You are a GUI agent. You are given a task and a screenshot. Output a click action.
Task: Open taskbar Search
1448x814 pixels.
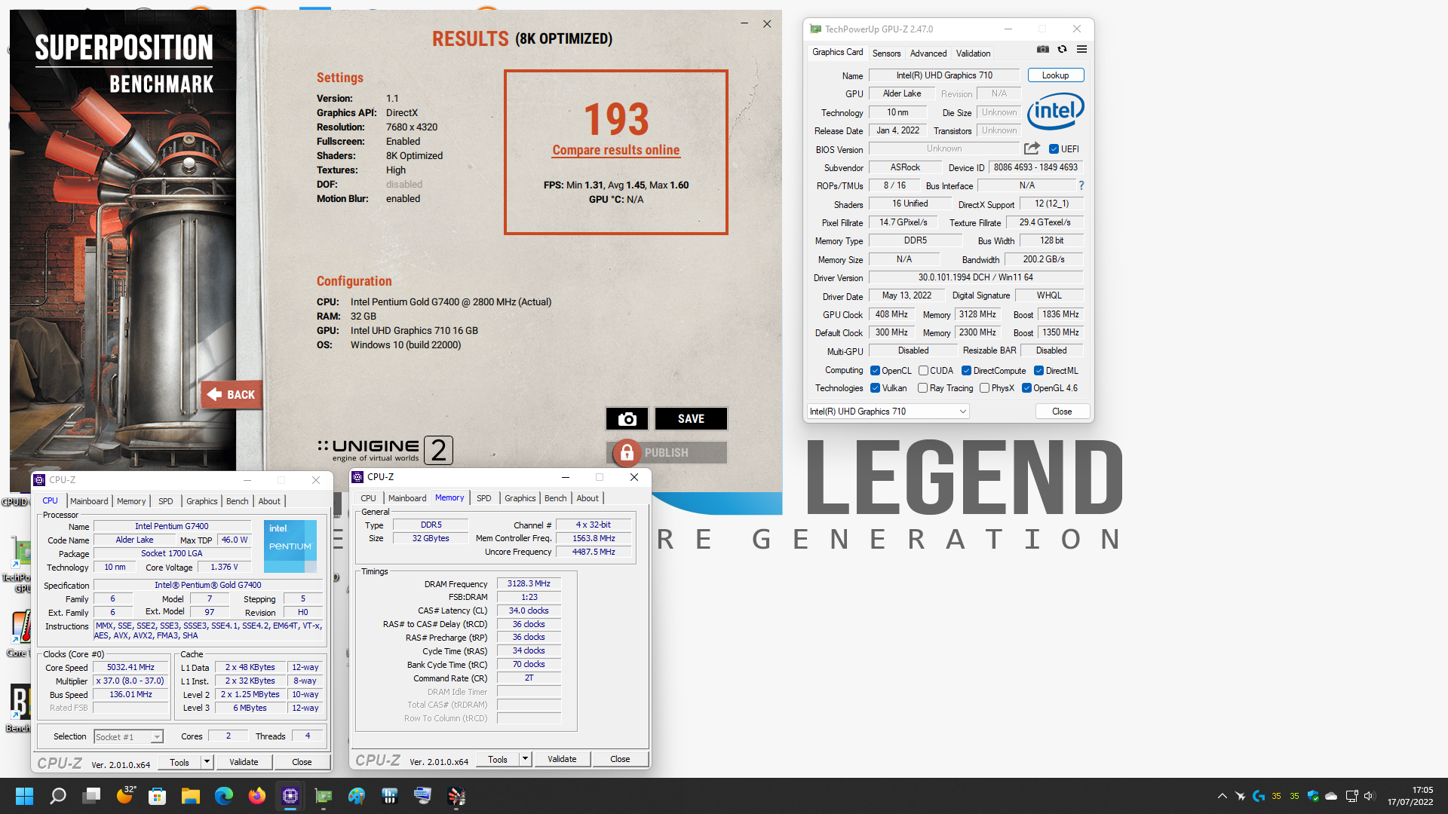tap(58, 796)
